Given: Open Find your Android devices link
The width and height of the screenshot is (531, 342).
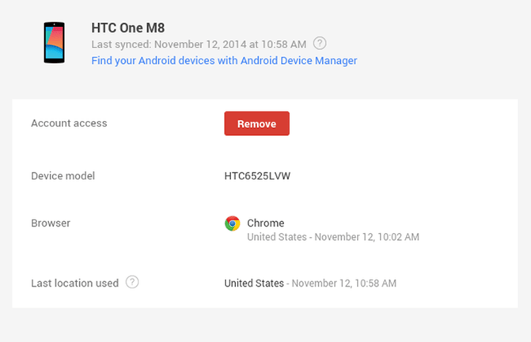Looking at the screenshot, I should pyautogui.click(x=224, y=61).
